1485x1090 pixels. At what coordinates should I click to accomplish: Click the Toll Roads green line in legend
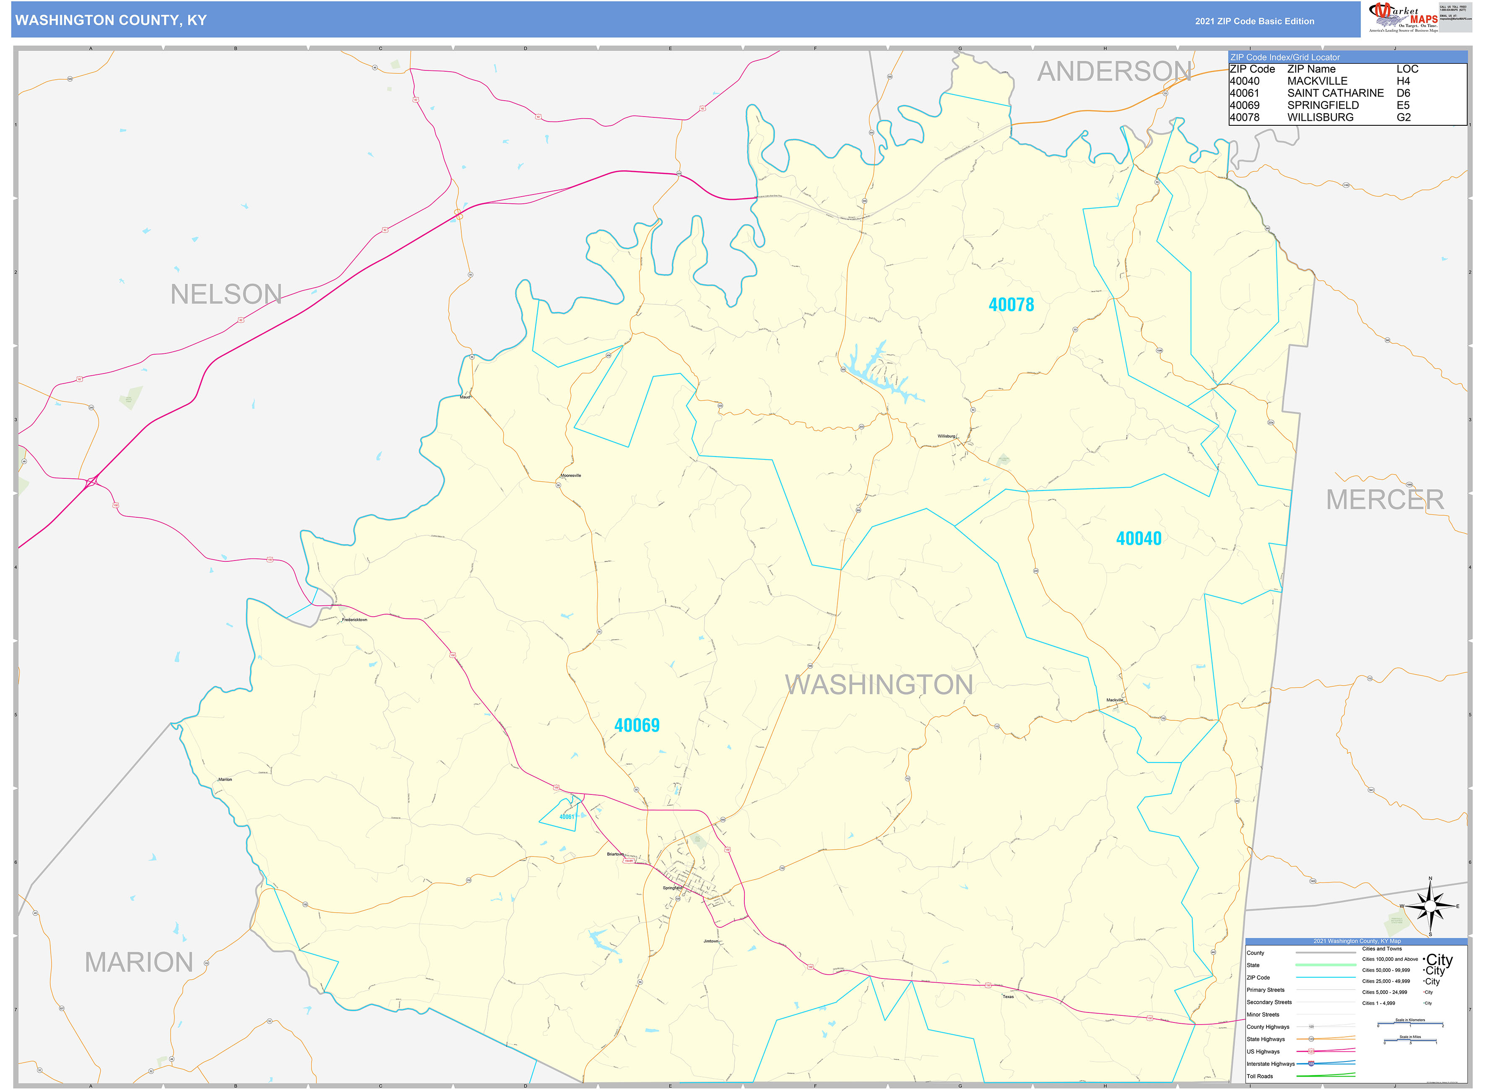click(1325, 1076)
